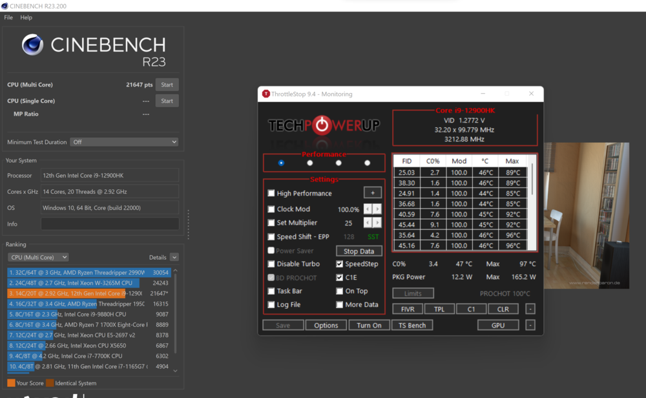The width and height of the screenshot is (646, 398).
Task: Click the minus button next to CLR
Action: 530,309
